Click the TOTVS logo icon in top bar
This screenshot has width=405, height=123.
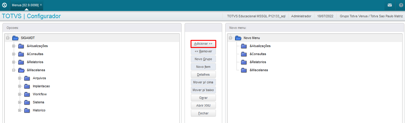click(4, 5)
